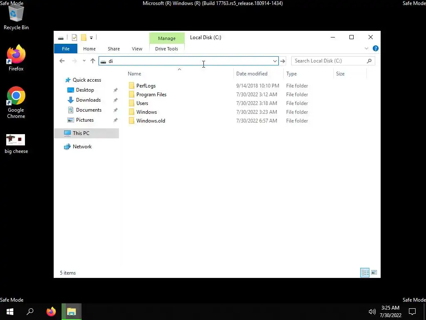Open the volume speaker tray icon

tap(372, 312)
